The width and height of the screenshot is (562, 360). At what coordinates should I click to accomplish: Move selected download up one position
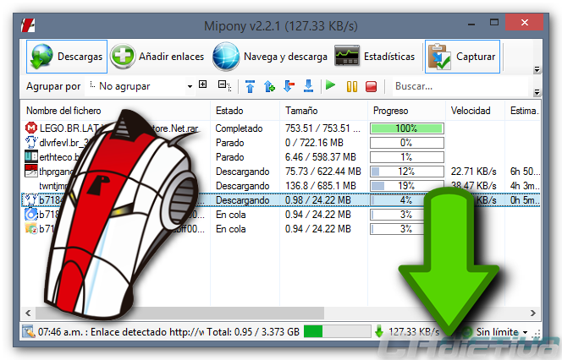point(269,86)
